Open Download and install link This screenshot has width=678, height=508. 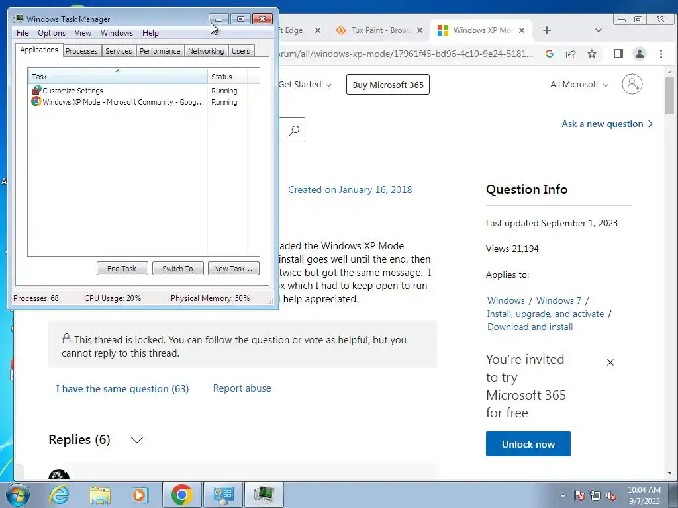[530, 327]
